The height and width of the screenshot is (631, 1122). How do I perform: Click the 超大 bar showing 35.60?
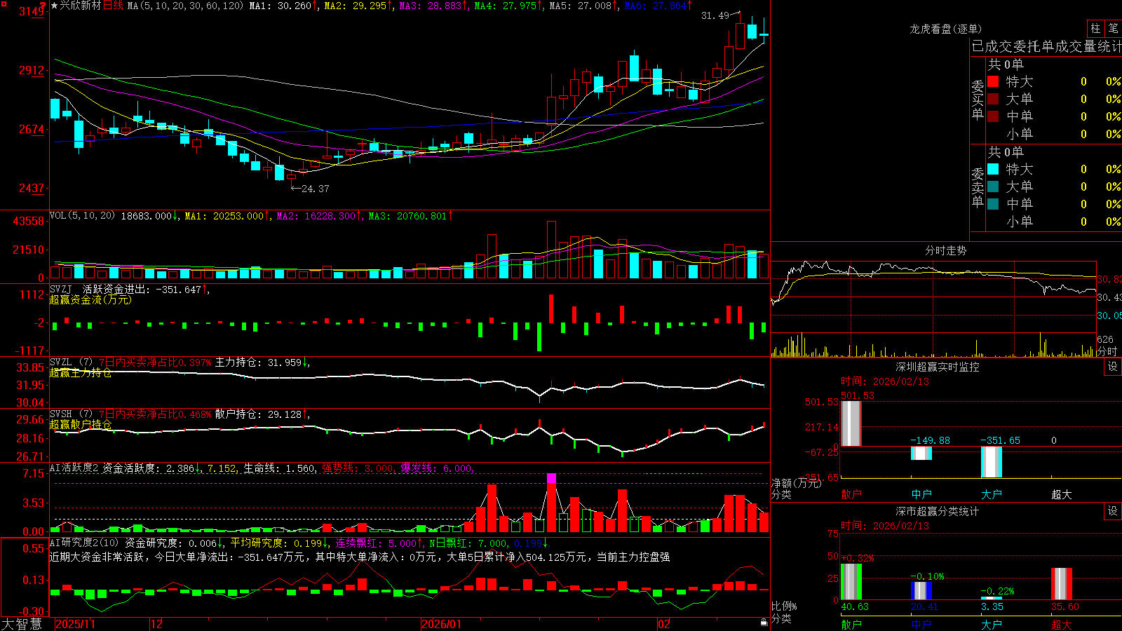(1062, 584)
